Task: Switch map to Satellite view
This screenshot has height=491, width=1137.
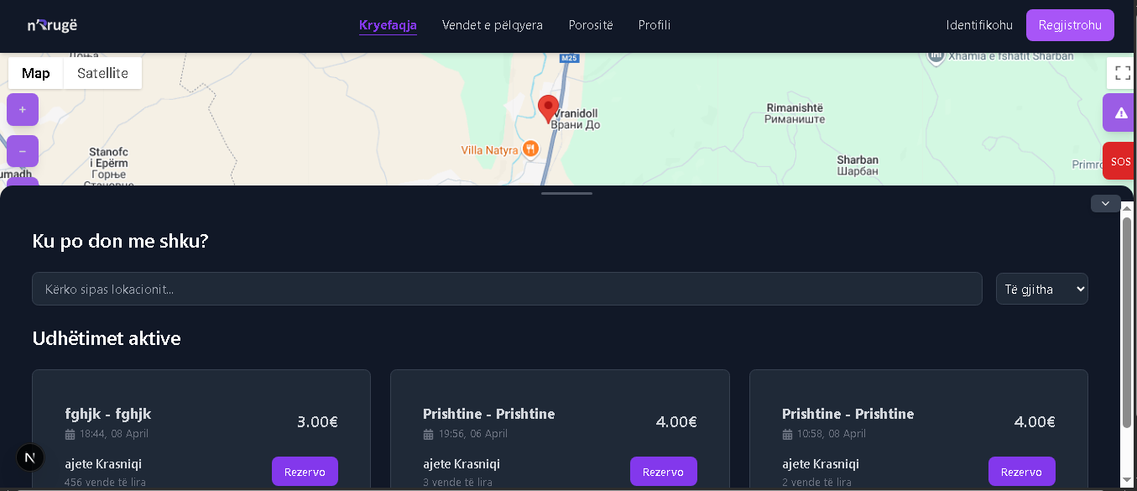Action: (x=102, y=73)
